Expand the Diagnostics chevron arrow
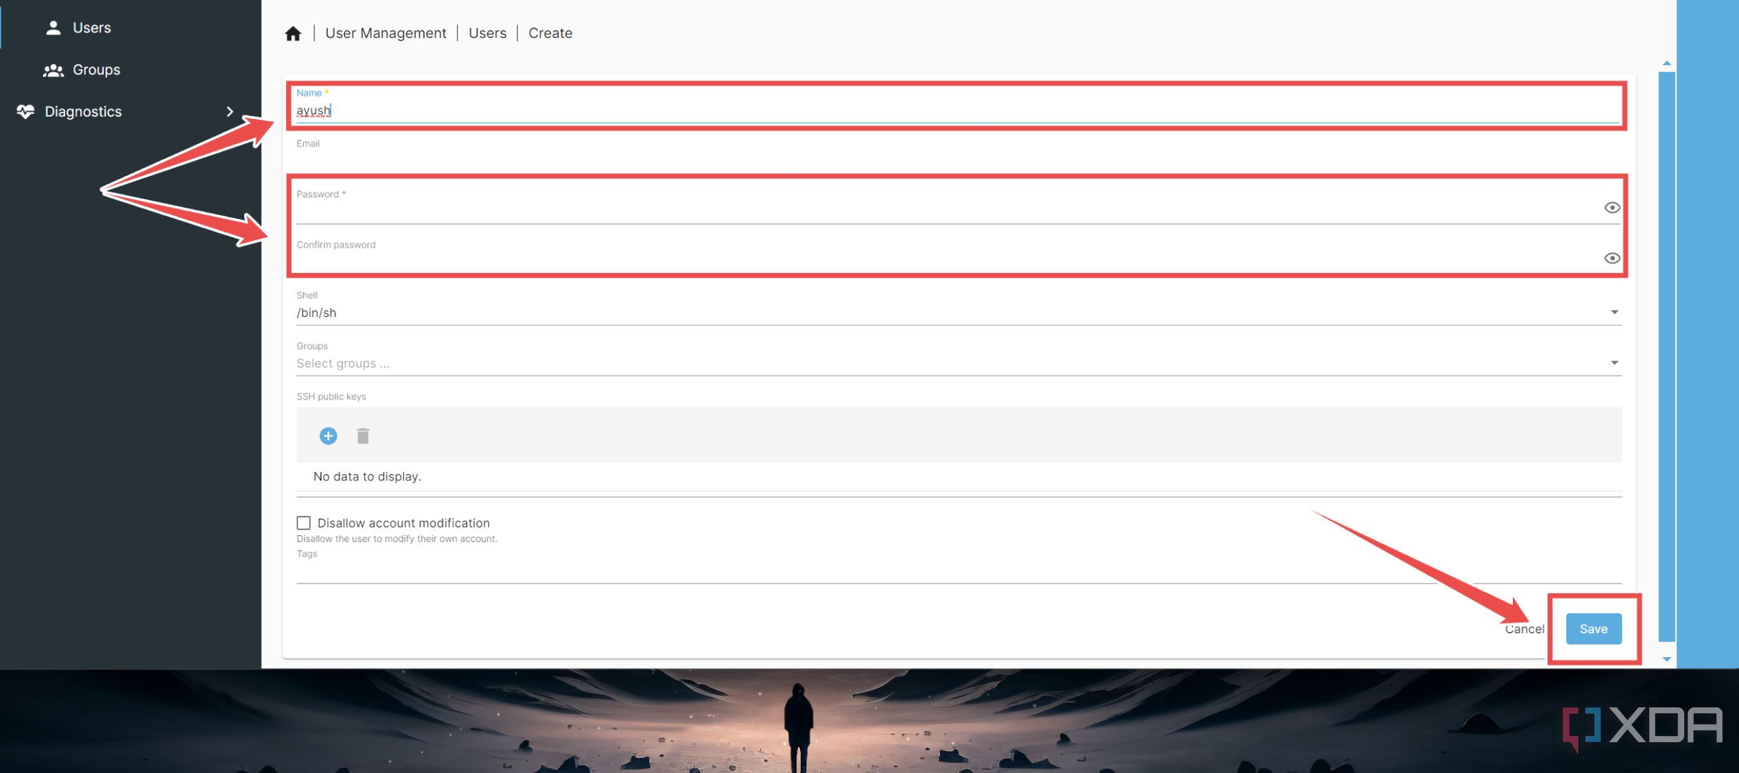This screenshot has height=773, width=1739. (229, 111)
